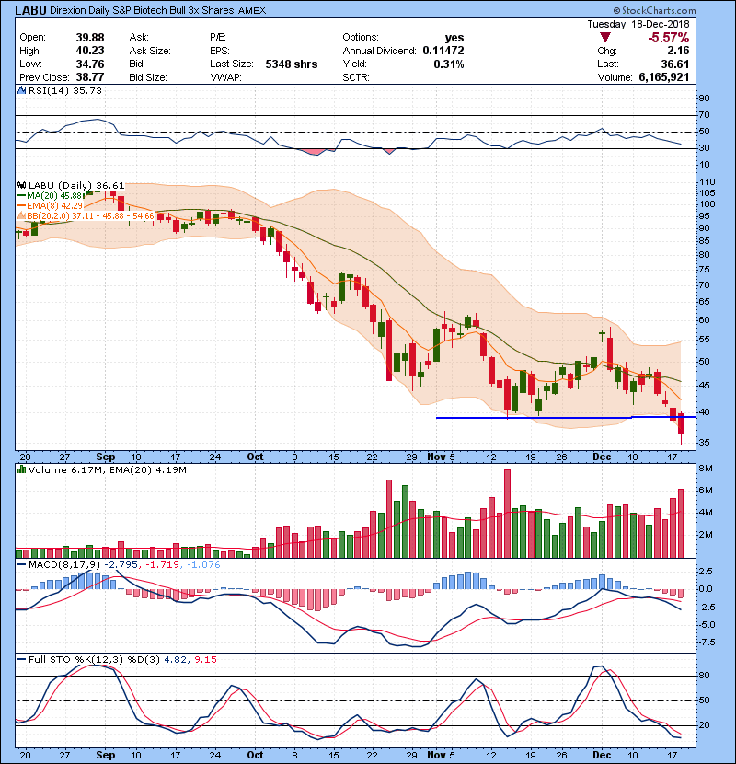Click the Last Size 5348 shrs value

click(x=292, y=64)
